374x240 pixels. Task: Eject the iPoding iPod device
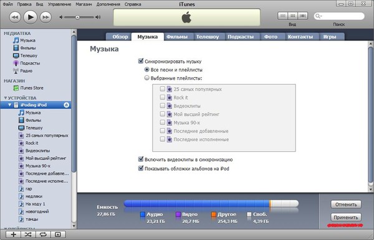point(67,105)
